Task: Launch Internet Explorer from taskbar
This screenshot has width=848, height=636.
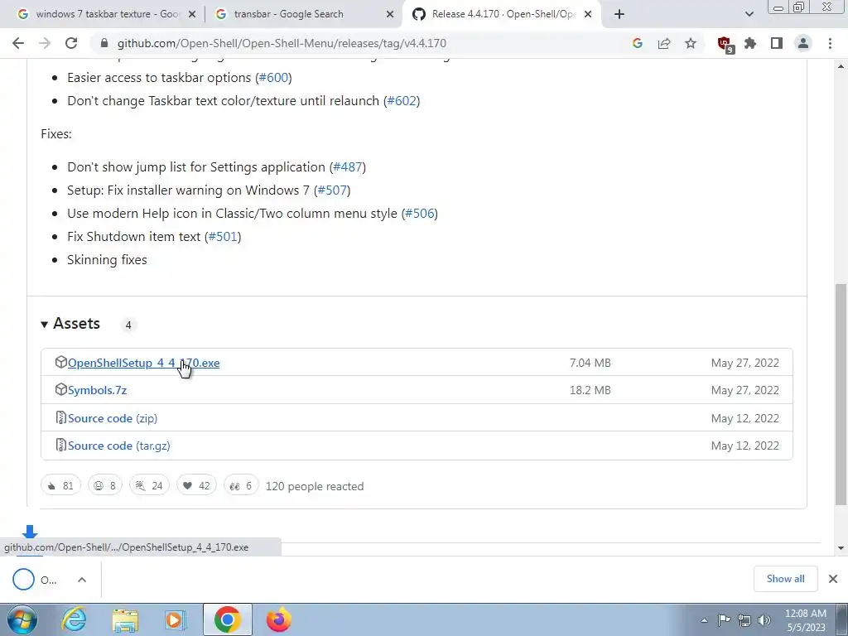Action: [x=74, y=619]
